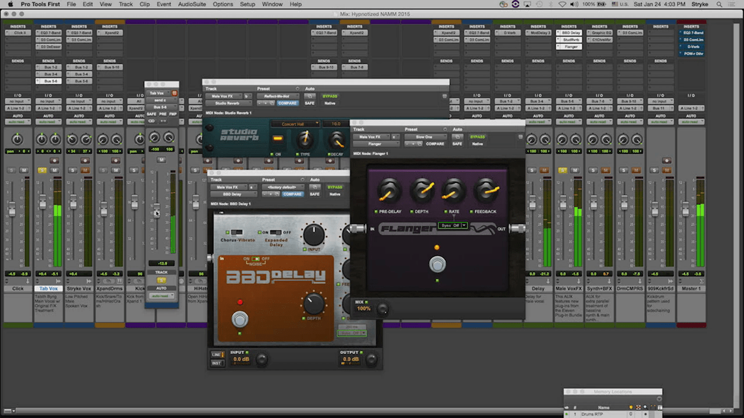Click the Studio Reverb ON lamp button

point(278,138)
